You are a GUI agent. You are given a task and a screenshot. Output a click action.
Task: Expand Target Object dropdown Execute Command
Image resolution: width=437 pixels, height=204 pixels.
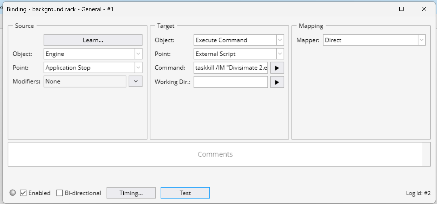(x=280, y=40)
